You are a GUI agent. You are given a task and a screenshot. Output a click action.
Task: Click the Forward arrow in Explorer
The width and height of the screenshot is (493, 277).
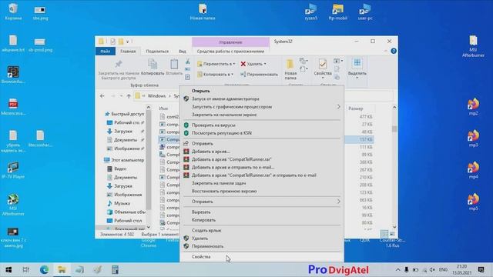[x=112, y=95]
